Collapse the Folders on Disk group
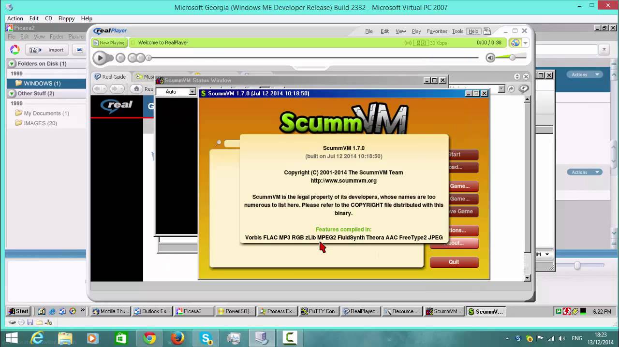This screenshot has height=347, width=619. click(x=12, y=63)
